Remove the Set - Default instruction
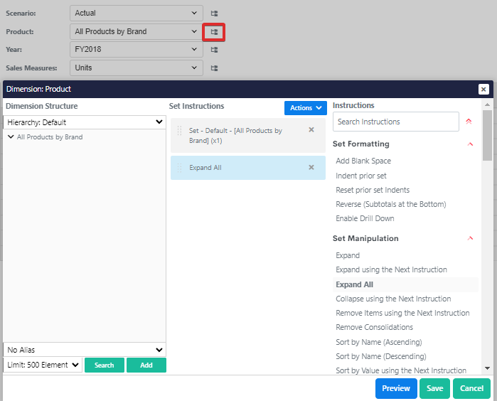Image resolution: width=497 pixels, height=401 pixels. point(311,129)
